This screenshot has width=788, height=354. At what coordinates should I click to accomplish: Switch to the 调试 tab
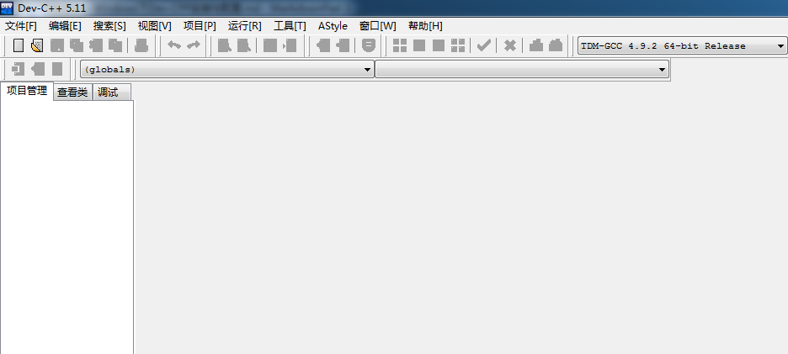click(108, 92)
